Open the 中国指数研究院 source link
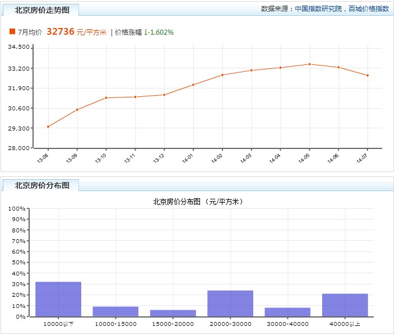This screenshot has height=336, width=395. pos(318,9)
